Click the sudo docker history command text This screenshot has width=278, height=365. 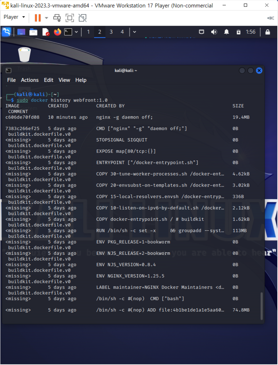pyautogui.click(x=62, y=100)
